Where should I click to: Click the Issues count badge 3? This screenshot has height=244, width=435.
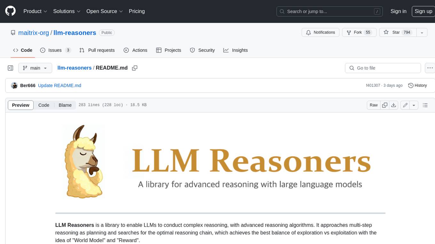pos(68,50)
